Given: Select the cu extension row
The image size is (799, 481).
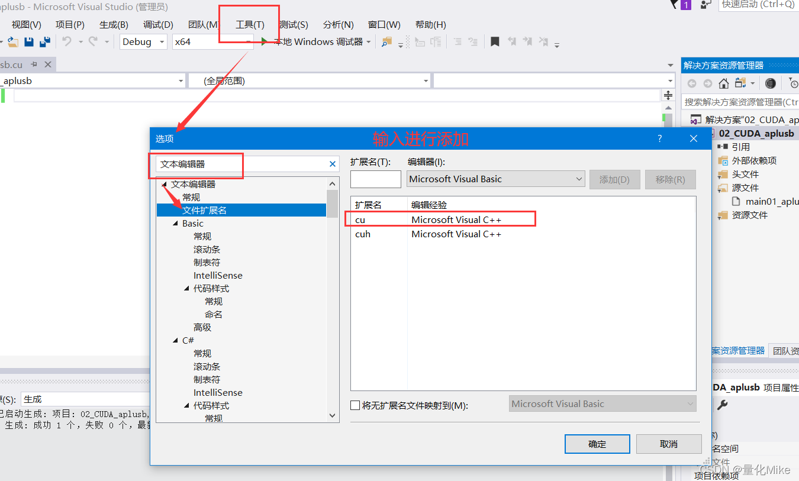Looking at the screenshot, I should [x=523, y=219].
